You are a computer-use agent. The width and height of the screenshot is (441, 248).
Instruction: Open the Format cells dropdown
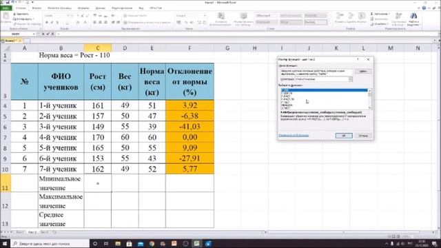click(362, 19)
